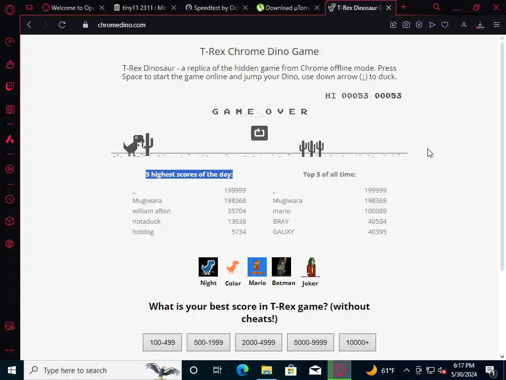Viewport: 506px width, 380px height.
Task: Reload the chromedino.com page
Action: (x=62, y=25)
